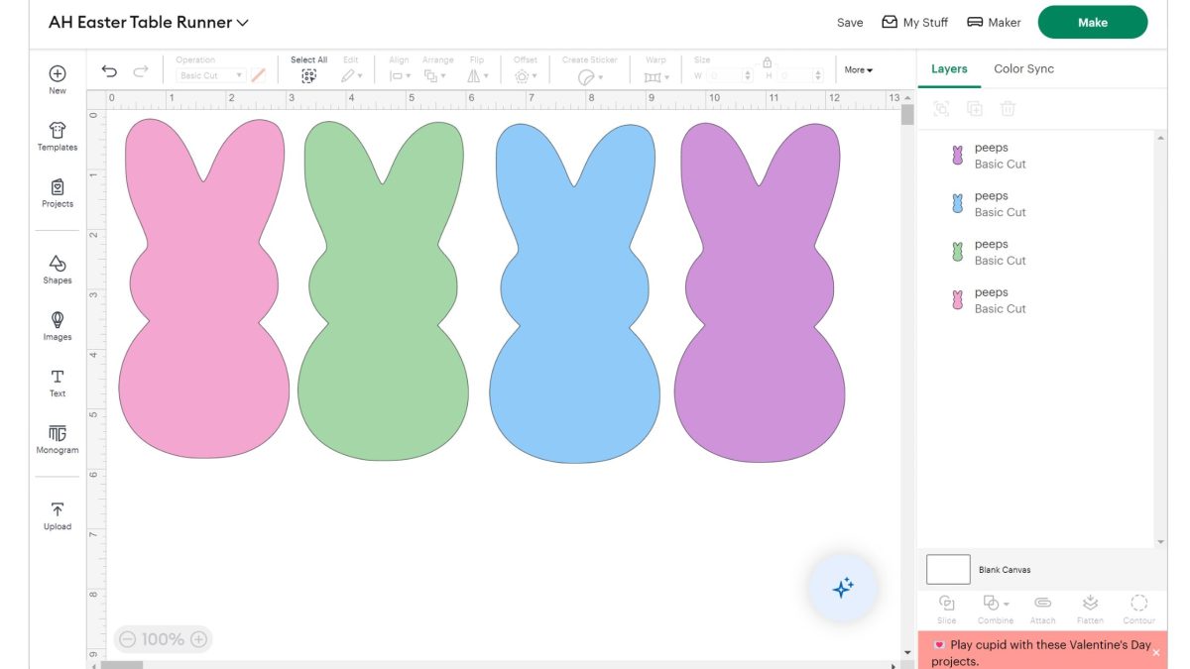Image resolution: width=1190 pixels, height=669 pixels.
Task: Select the Text tool
Action: click(x=58, y=383)
